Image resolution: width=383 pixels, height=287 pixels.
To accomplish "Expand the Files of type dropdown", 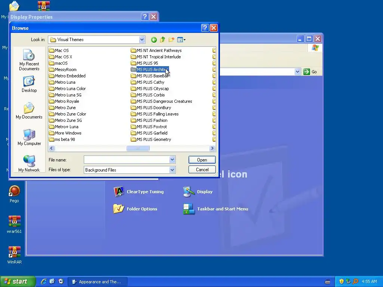I will point(172,170).
